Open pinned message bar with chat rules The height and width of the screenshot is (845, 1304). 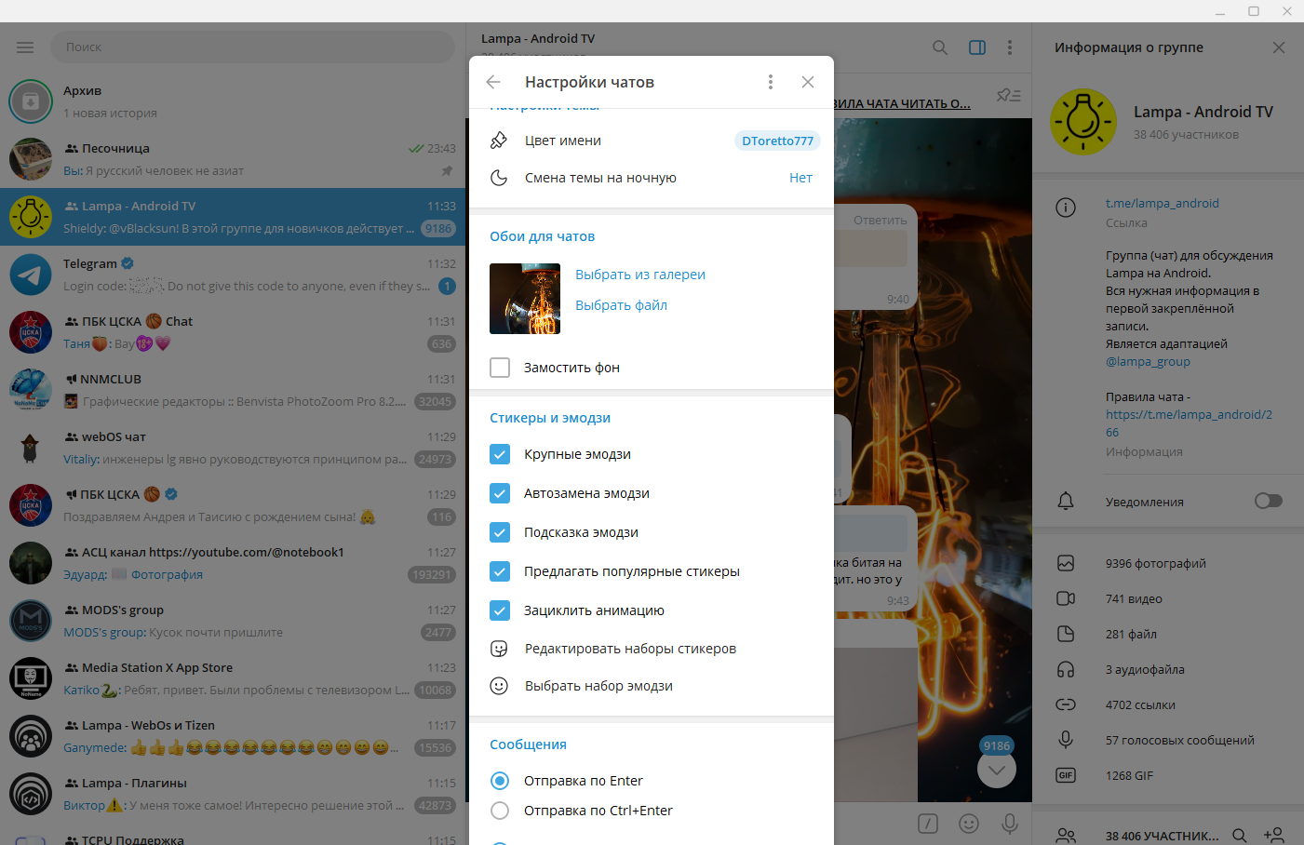pyautogui.click(x=903, y=103)
